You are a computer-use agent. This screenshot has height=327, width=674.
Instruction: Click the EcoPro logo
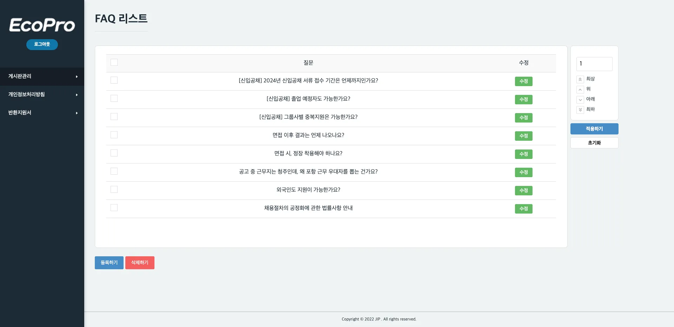(42, 25)
